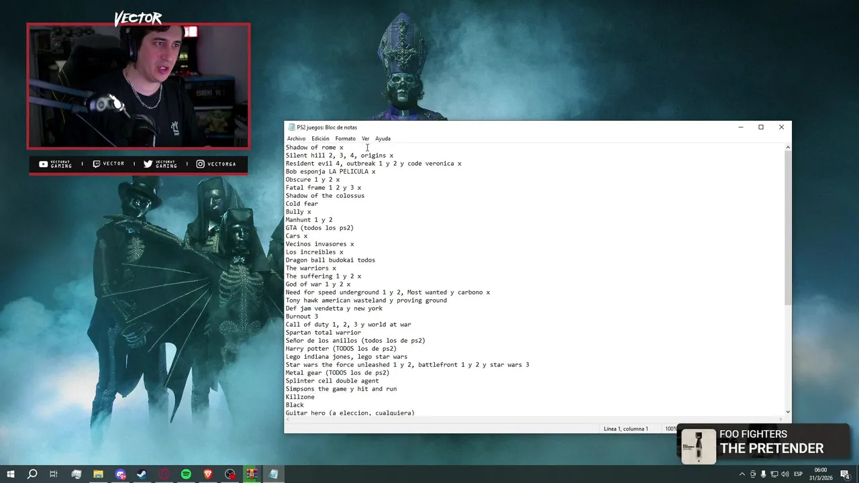Viewport: 859px width, 483px height.
Task: Click the 'Manhunt 1 y 2' line
Action: pos(309,220)
